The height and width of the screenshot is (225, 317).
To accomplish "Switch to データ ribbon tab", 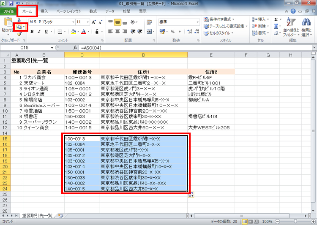I will [110, 11].
